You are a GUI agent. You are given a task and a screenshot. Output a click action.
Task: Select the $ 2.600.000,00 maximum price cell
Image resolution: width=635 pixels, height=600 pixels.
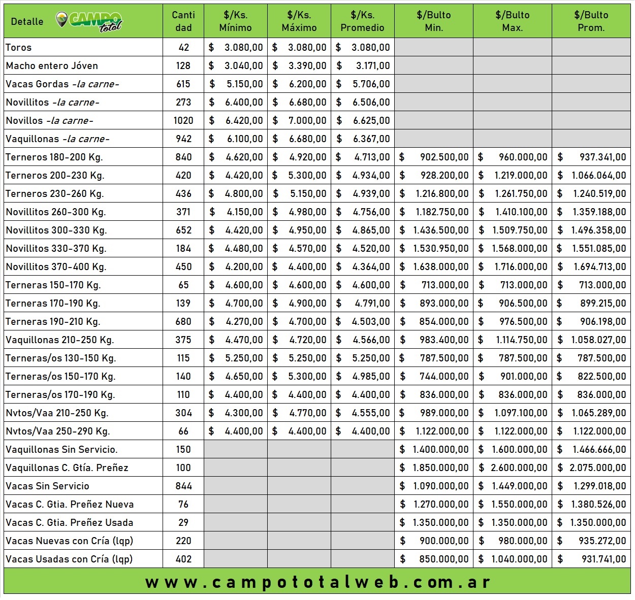click(x=512, y=468)
